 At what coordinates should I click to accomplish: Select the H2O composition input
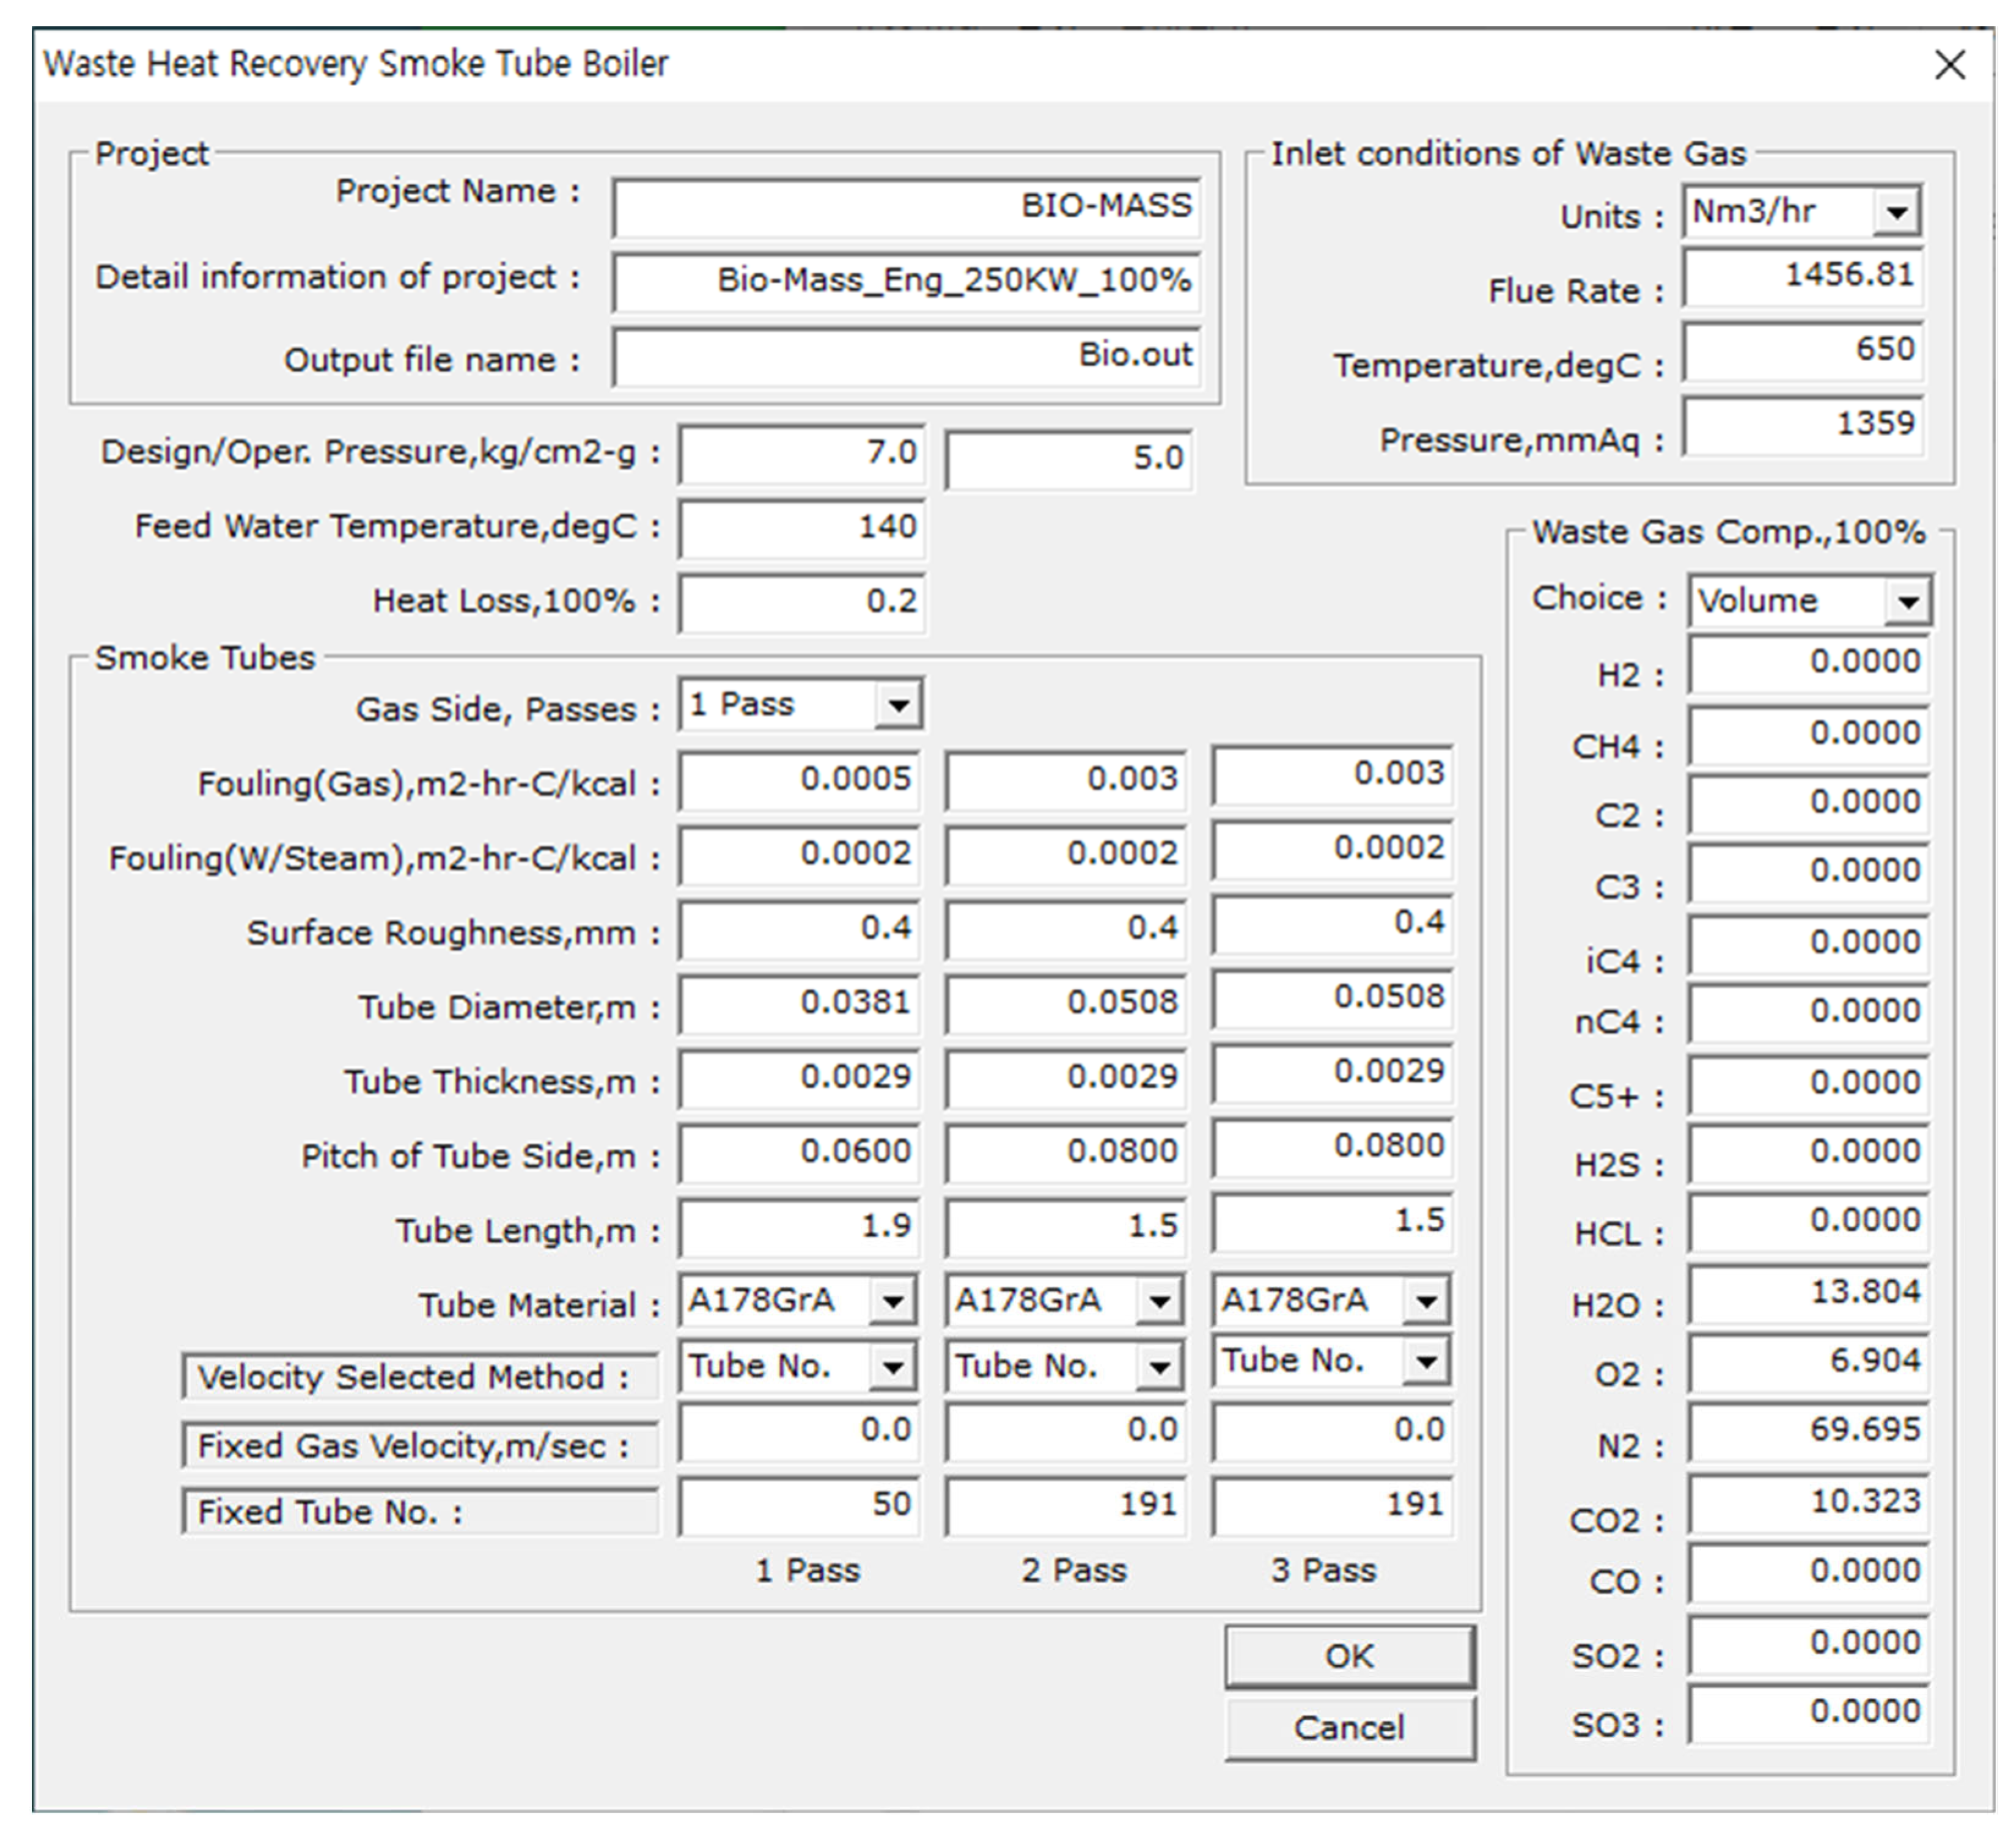[1807, 1293]
